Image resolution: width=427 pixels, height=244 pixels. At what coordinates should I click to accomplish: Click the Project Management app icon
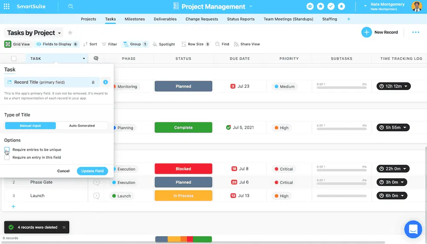pyautogui.click(x=176, y=6)
